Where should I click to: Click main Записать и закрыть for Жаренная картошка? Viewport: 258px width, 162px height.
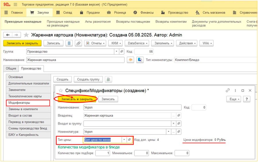(22, 43)
